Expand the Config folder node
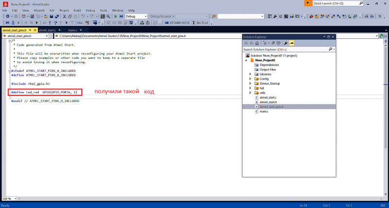Screen dimensions: 389x208 (250, 79)
